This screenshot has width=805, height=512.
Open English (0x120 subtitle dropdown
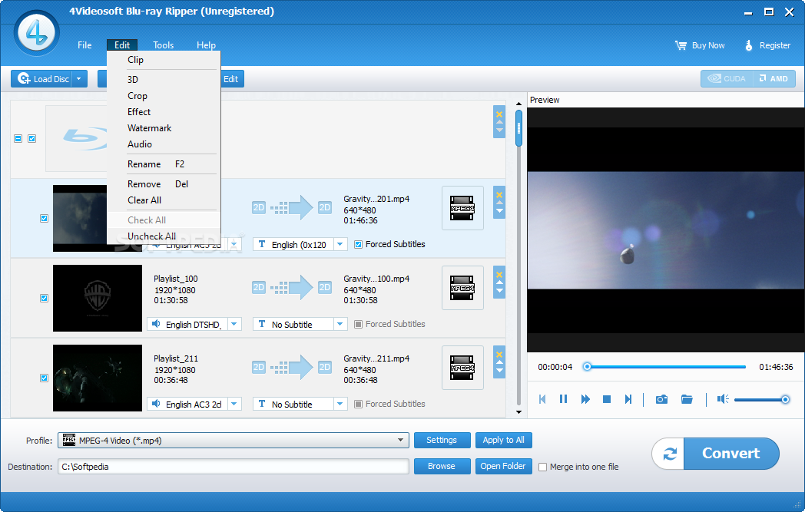tap(340, 244)
